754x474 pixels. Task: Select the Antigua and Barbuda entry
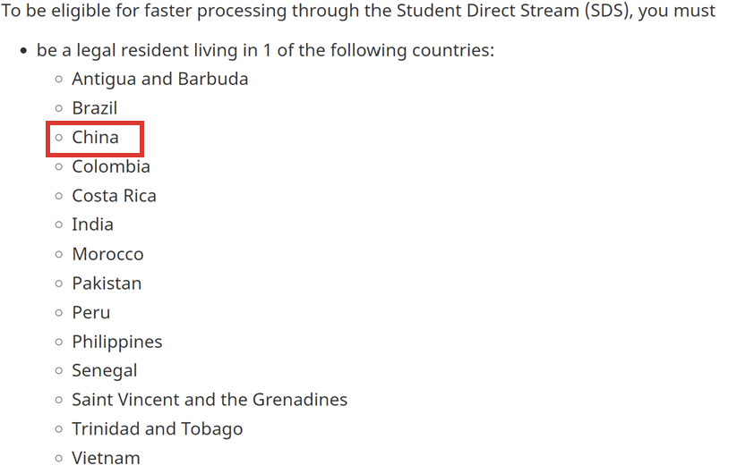click(160, 80)
